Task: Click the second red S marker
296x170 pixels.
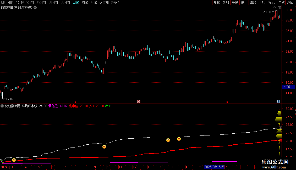Action: pyautogui.click(x=227, y=102)
